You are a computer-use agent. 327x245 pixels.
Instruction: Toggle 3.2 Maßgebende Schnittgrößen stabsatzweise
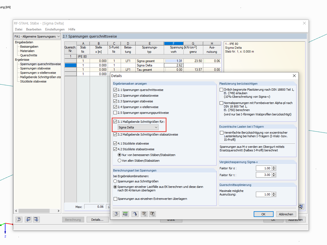(115, 134)
